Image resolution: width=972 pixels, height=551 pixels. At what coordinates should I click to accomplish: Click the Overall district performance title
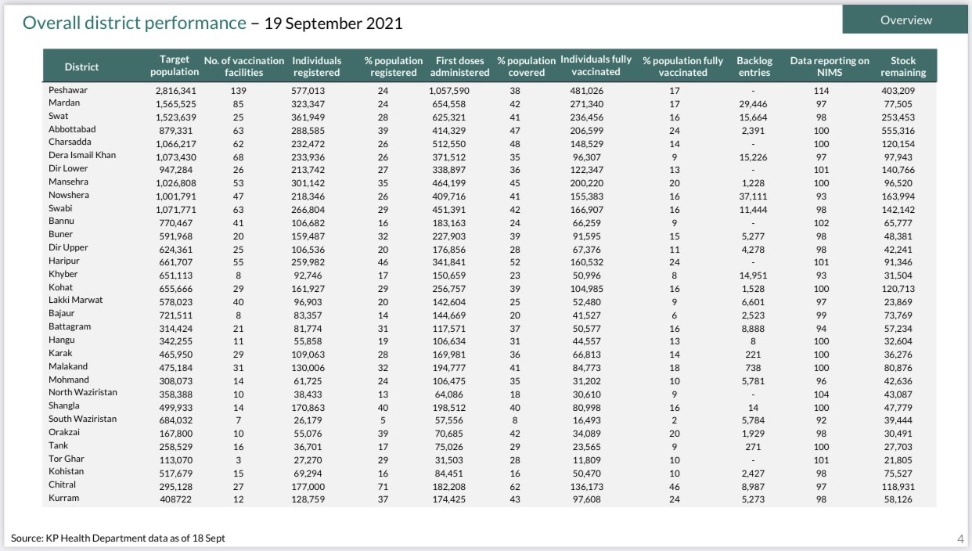pyautogui.click(x=134, y=23)
